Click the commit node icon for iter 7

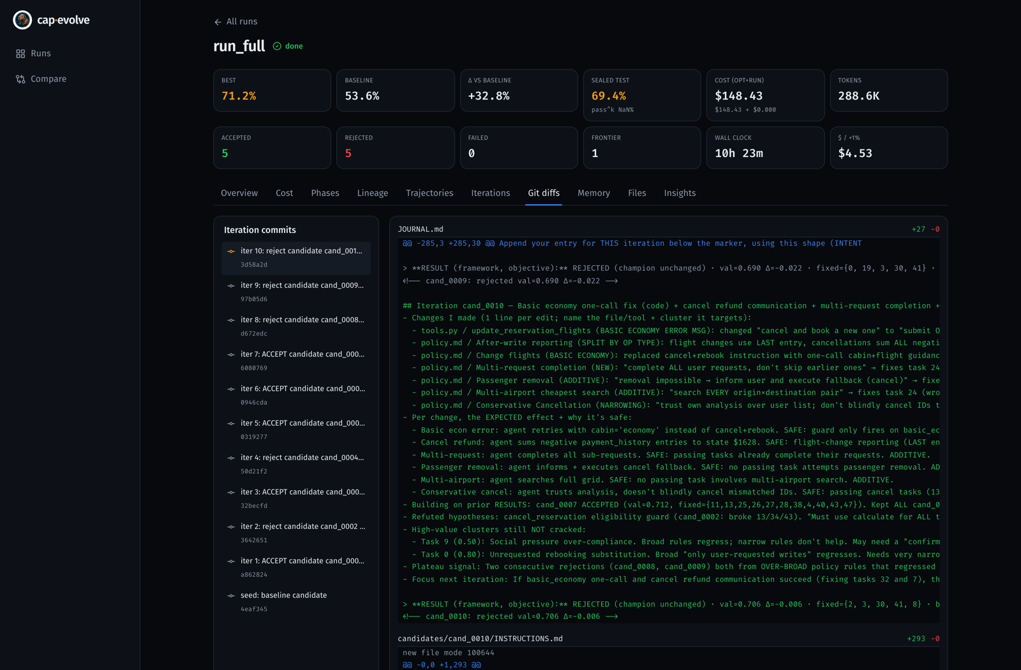coord(231,355)
